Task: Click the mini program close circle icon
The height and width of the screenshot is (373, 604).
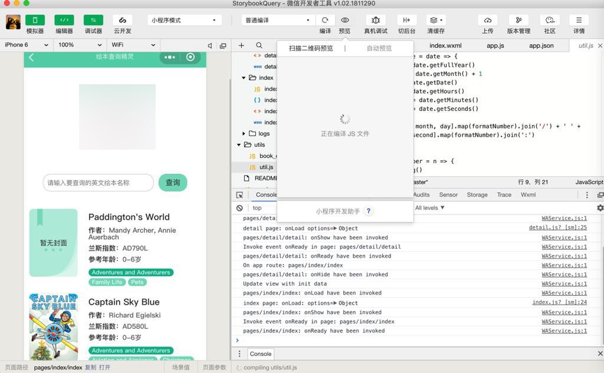Action: 191,57
